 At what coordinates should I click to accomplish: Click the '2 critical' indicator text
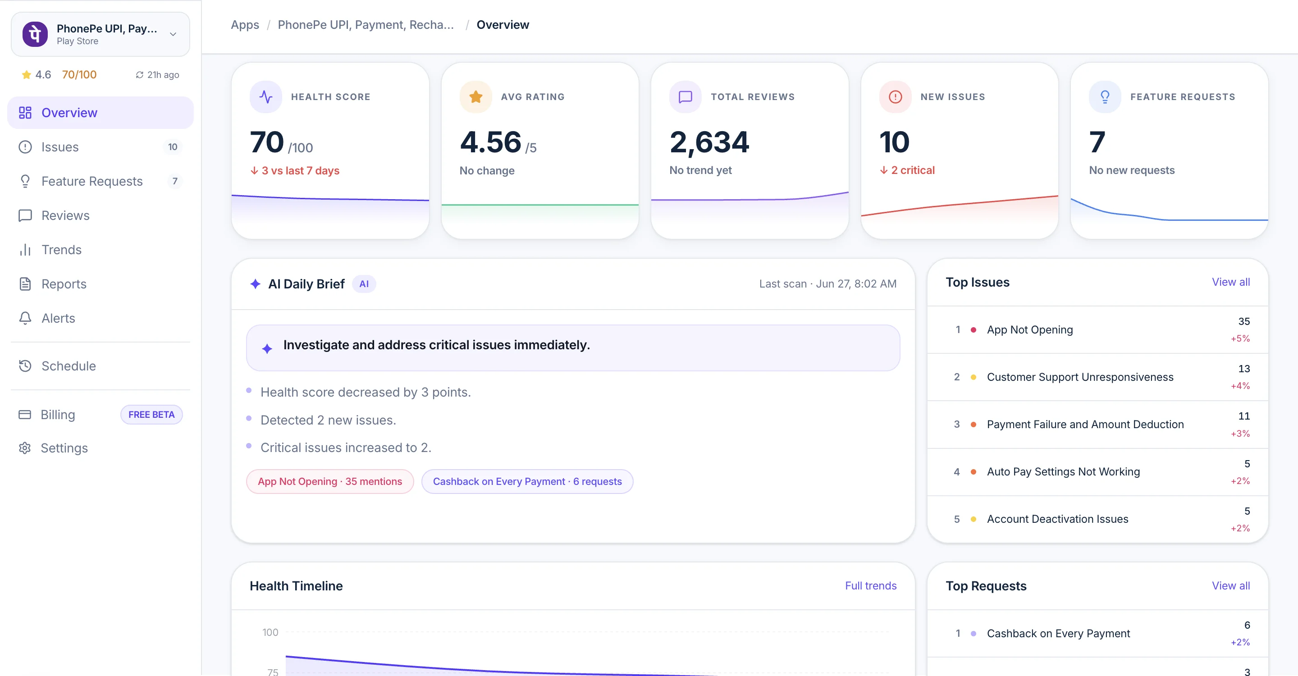tap(908, 170)
